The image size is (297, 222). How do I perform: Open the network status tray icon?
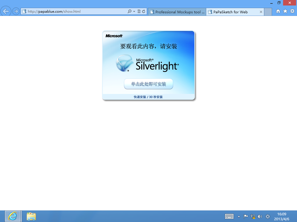[x=253, y=216]
